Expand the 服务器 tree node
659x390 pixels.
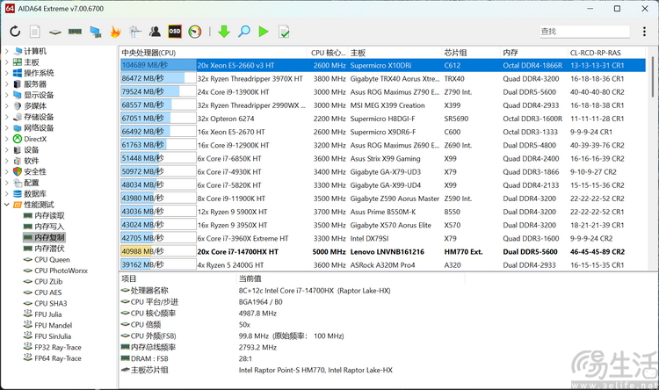[7, 83]
